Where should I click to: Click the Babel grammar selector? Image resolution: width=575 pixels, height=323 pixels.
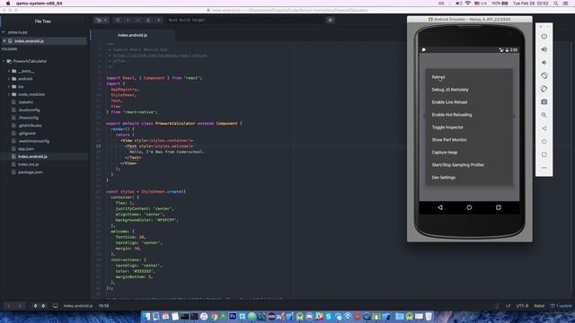pos(539,306)
